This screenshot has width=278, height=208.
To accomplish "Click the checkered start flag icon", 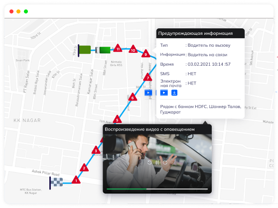I will pyautogui.click(x=56, y=183).
